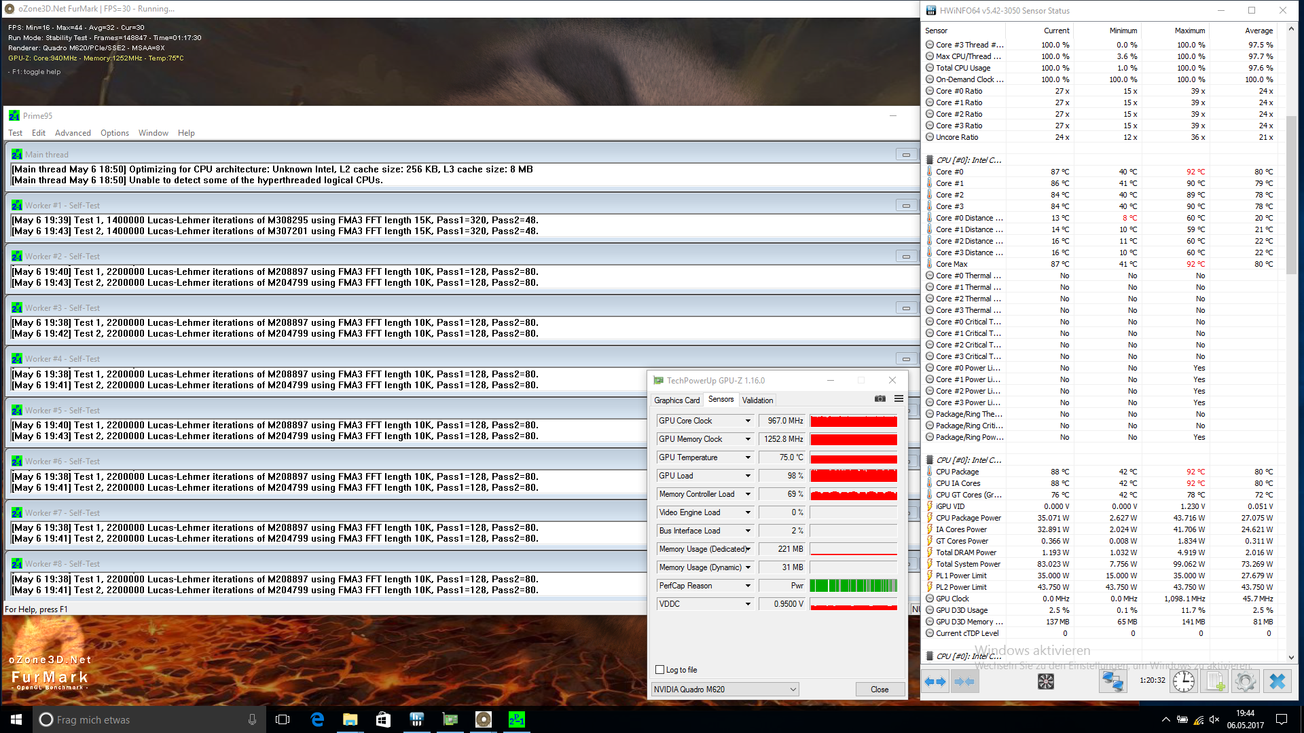Viewport: 1304px width, 733px height.
Task: Click the GPU-Z Close button
Action: [880, 690]
